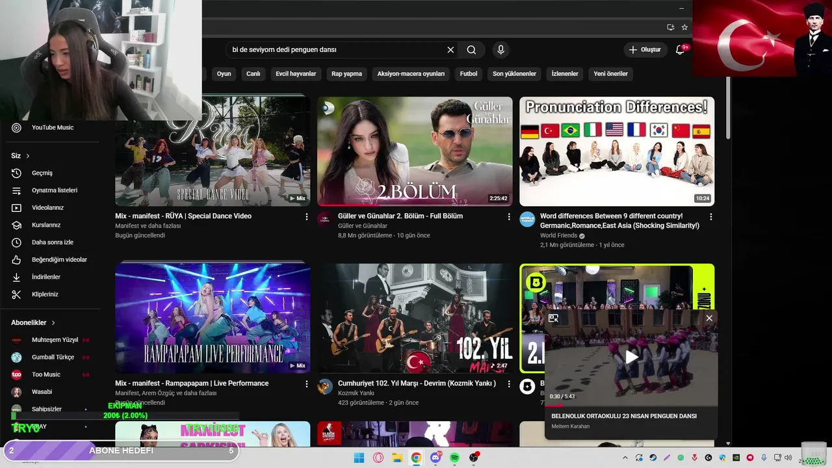Select the Son yüklenenler chip

514,74
